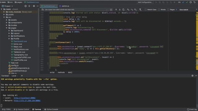Viewport: 198px width, 111px height.
Task: Open search results in Find window
Action: pos(123,10)
